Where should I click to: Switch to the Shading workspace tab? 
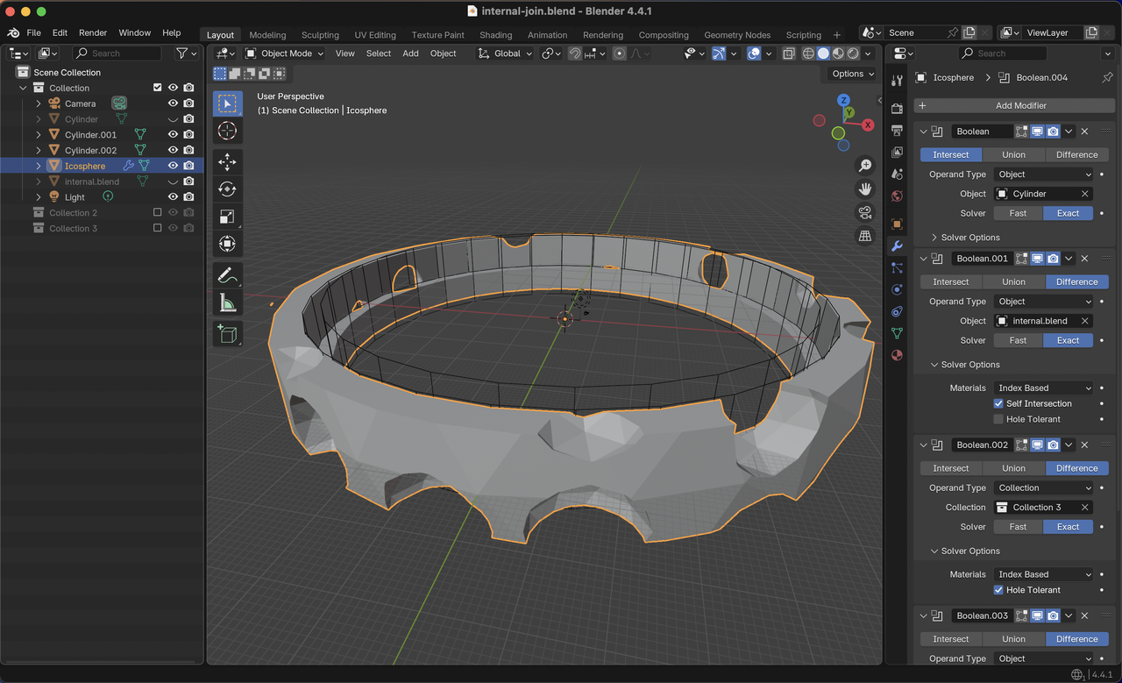[495, 35]
